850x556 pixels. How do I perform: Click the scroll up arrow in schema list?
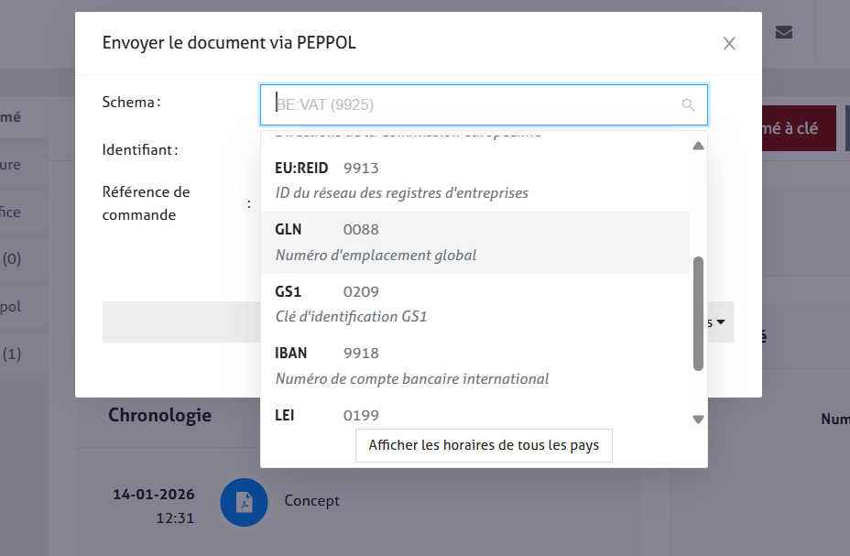tap(698, 146)
